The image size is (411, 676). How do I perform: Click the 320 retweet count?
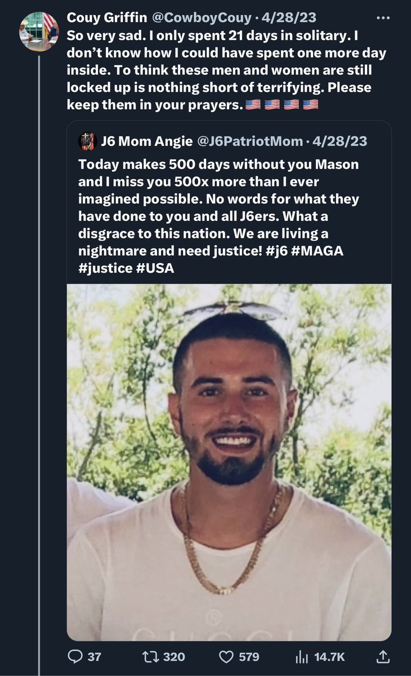[173, 657]
